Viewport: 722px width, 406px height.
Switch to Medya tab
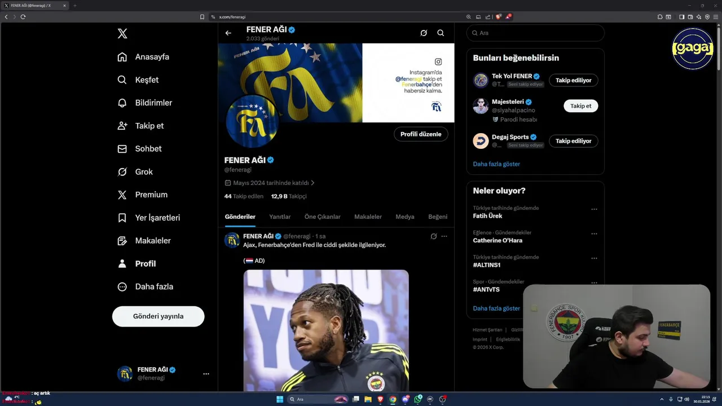click(405, 217)
